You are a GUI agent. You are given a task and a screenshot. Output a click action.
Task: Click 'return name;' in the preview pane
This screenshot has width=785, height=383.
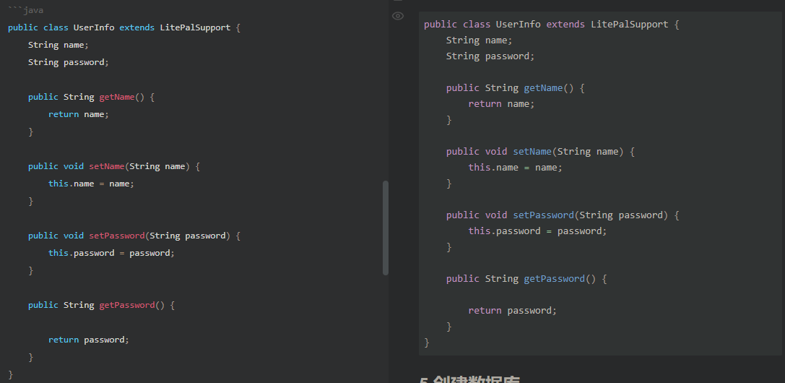pos(501,104)
